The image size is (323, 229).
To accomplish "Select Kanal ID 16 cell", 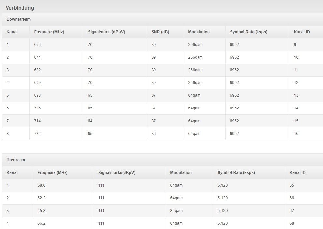I will [296, 134].
